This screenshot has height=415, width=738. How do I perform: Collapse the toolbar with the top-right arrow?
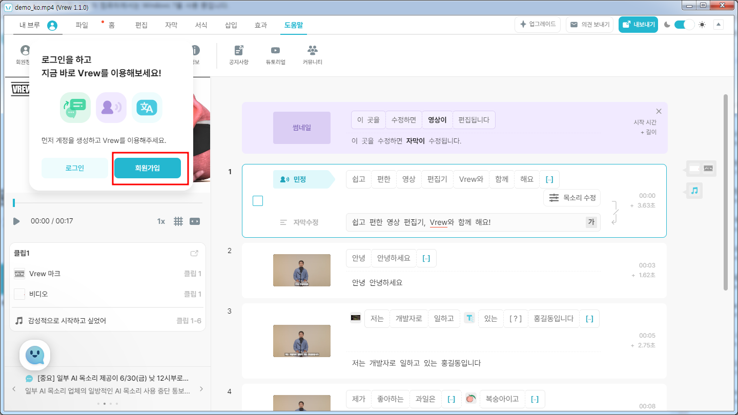coord(718,24)
